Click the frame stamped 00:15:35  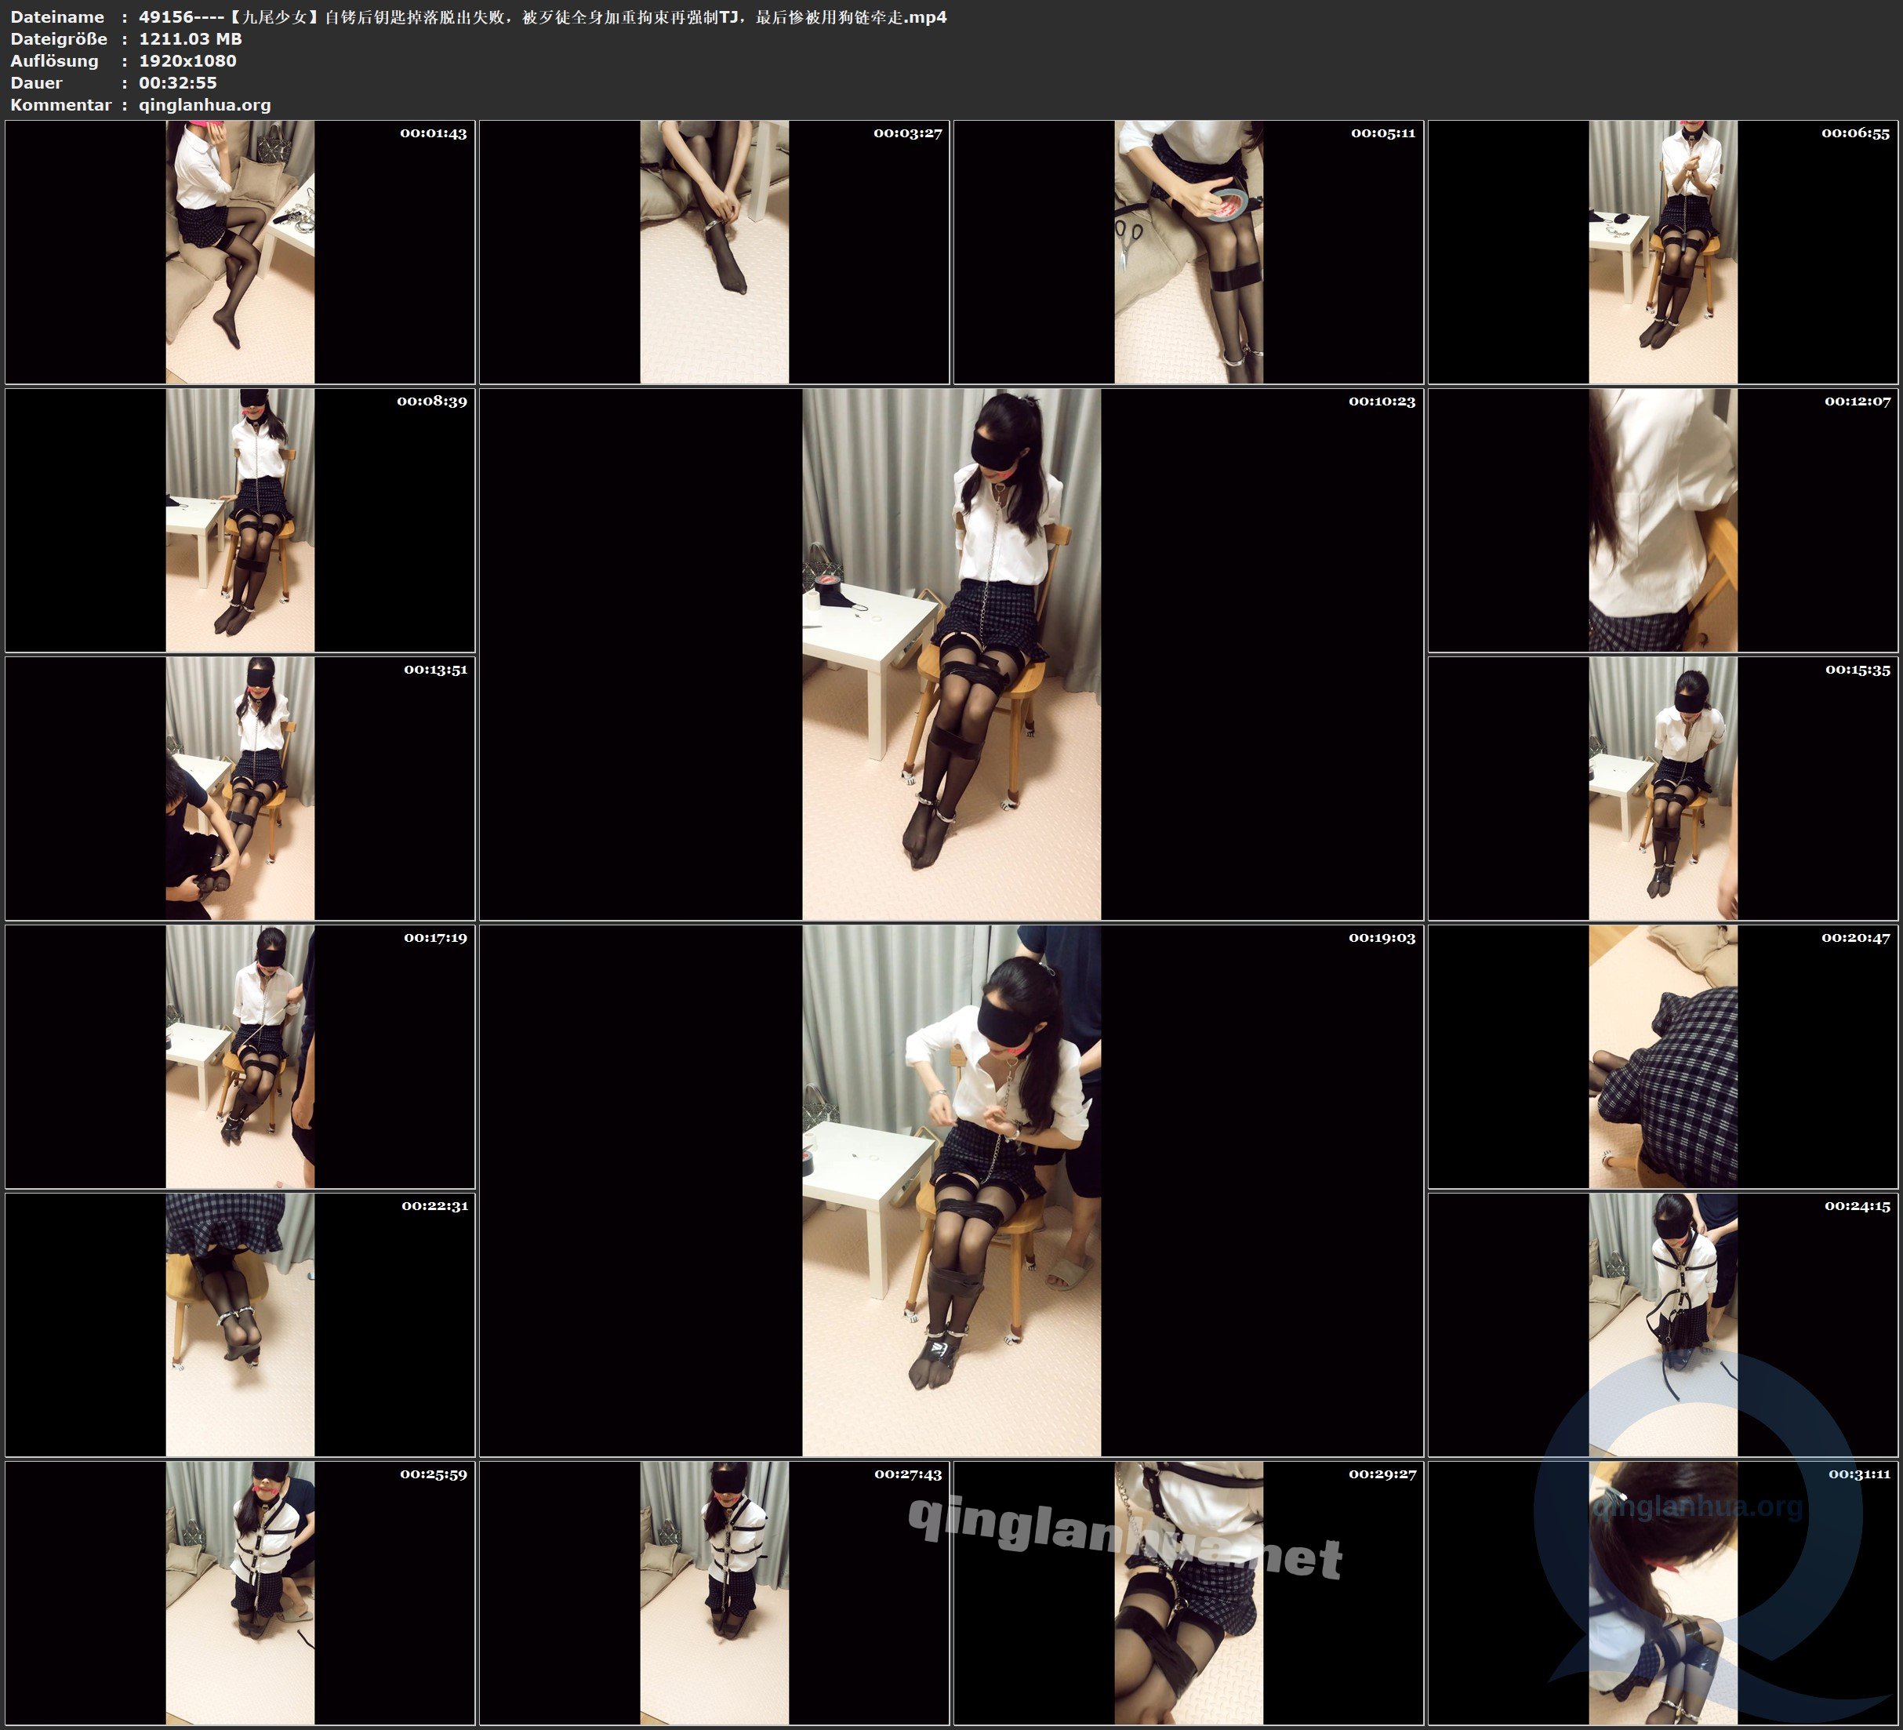click(x=1662, y=787)
